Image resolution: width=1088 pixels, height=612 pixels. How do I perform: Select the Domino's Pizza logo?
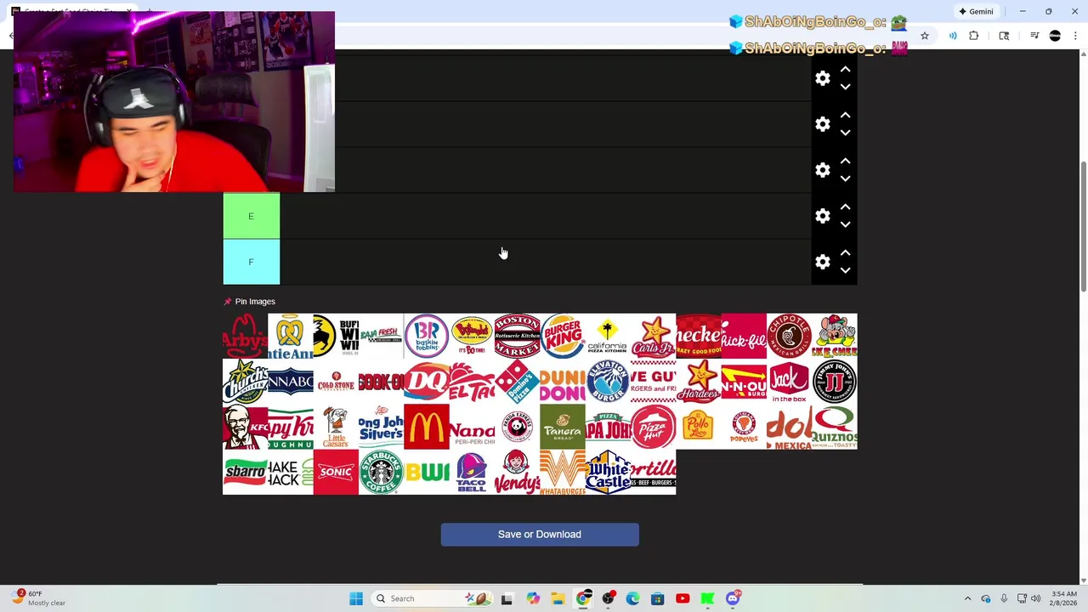[517, 382]
